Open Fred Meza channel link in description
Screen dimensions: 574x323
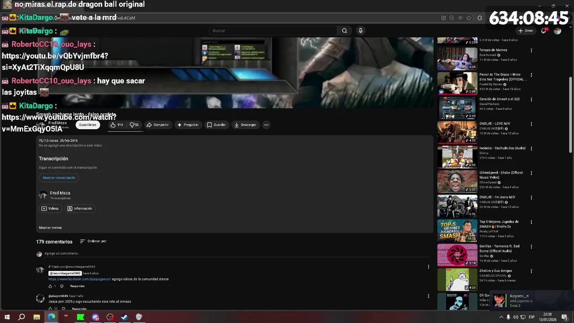(60, 193)
